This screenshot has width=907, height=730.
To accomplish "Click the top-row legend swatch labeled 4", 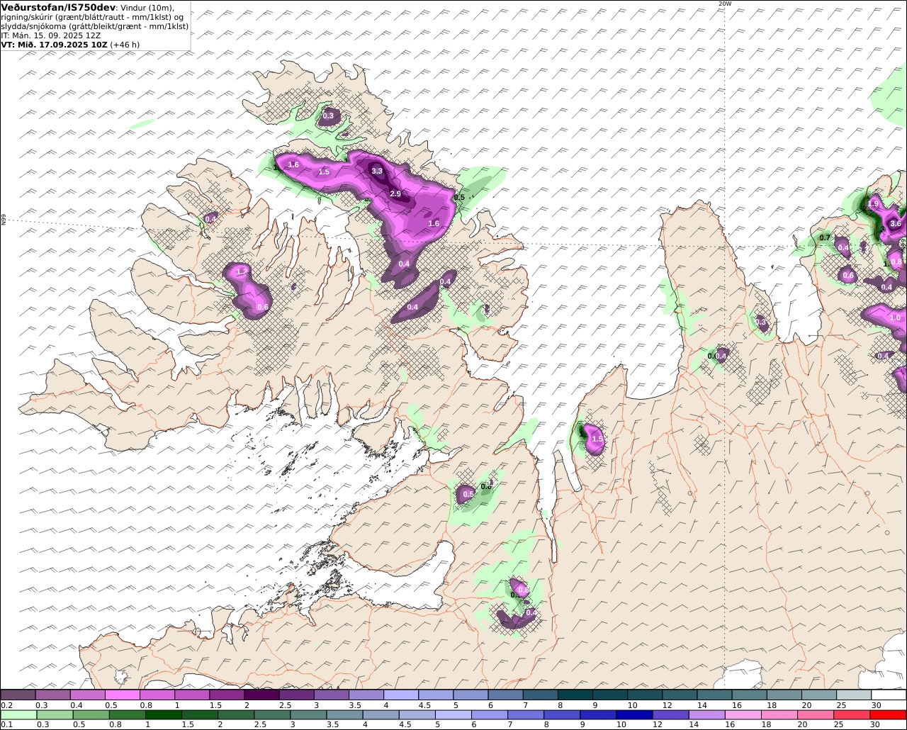I will (400, 695).
